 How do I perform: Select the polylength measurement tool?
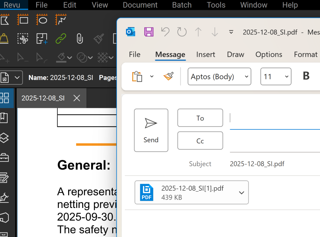tap(60, 20)
